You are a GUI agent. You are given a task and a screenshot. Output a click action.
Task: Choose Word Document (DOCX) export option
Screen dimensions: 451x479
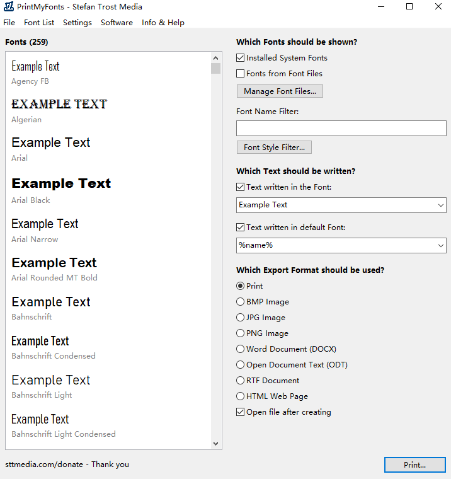tap(241, 349)
